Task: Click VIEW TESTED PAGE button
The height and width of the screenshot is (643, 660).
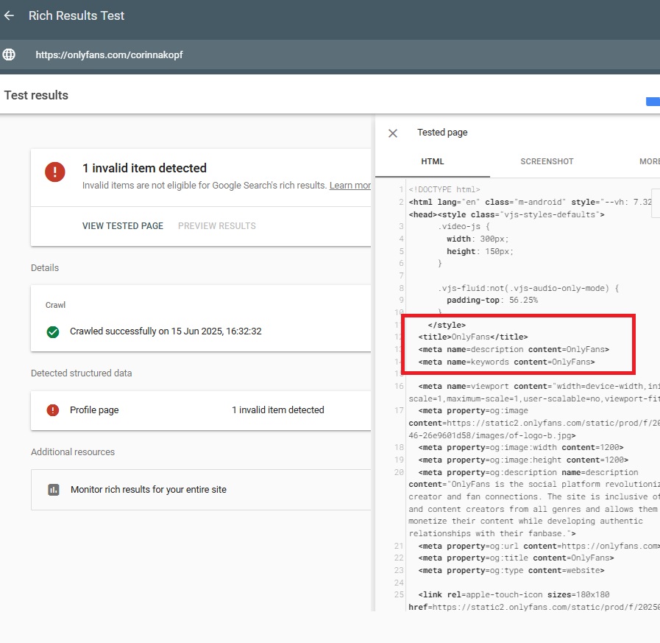Action: click(x=122, y=226)
